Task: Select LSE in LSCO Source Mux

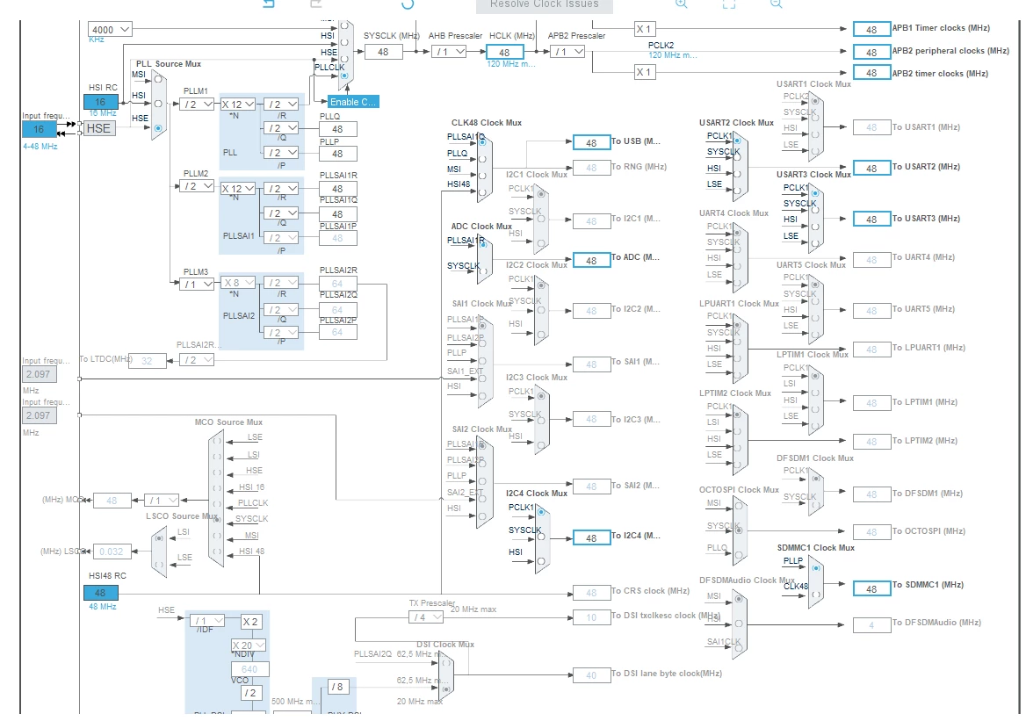Action: tap(158, 563)
